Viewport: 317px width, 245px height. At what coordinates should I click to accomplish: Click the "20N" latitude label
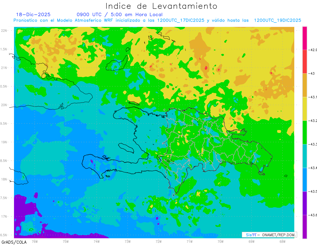[4, 105]
